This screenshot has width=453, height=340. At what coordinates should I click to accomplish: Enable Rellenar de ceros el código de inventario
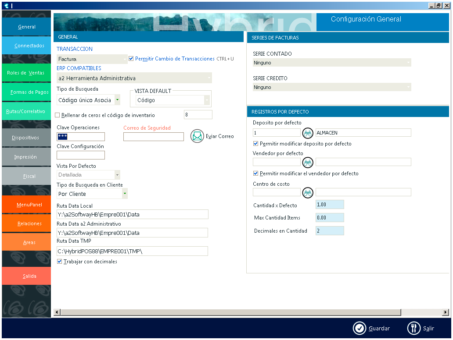[x=58, y=115]
